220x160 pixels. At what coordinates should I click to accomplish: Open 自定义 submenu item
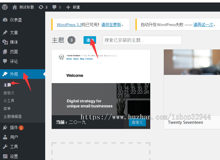click(x=9, y=93)
